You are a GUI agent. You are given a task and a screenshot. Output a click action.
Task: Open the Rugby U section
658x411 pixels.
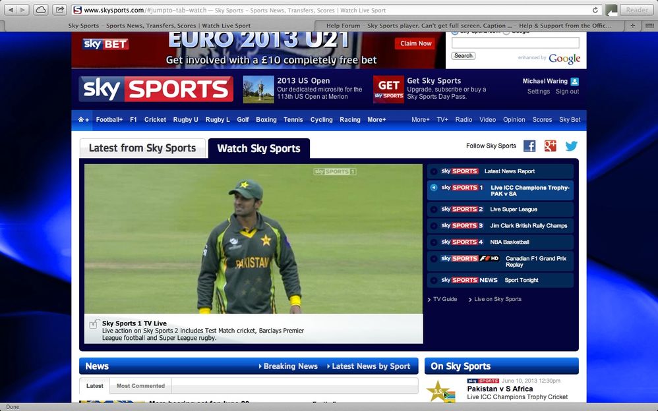pos(185,119)
